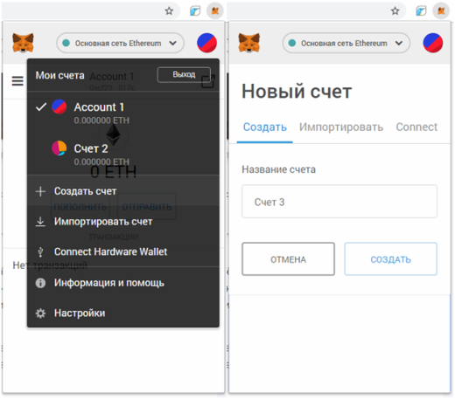This screenshot has width=455, height=399.
Task: Click the Счет 2 avatar in accounts list
Action: click(59, 148)
